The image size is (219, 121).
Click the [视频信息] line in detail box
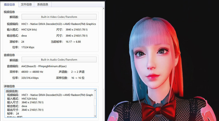pos(12,91)
